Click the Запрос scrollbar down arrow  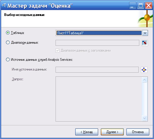point(144,118)
